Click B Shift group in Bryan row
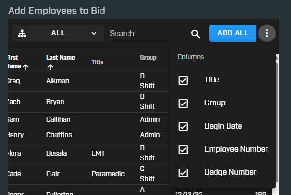The image size is (291, 195). tap(147, 102)
